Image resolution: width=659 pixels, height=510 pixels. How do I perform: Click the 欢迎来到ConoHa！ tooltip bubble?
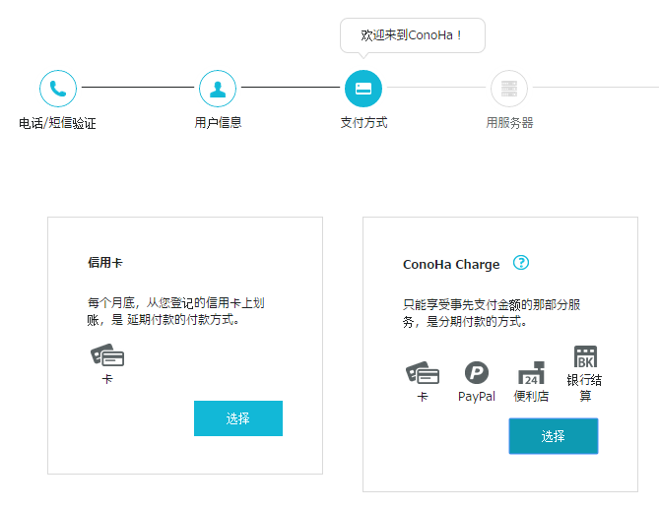pyautogui.click(x=413, y=35)
